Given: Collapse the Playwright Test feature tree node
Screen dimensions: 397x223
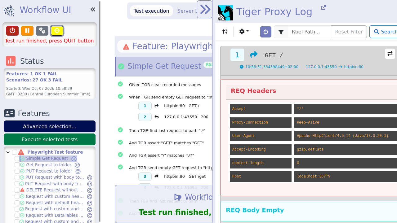Looking at the screenshot, I should 8,152.
